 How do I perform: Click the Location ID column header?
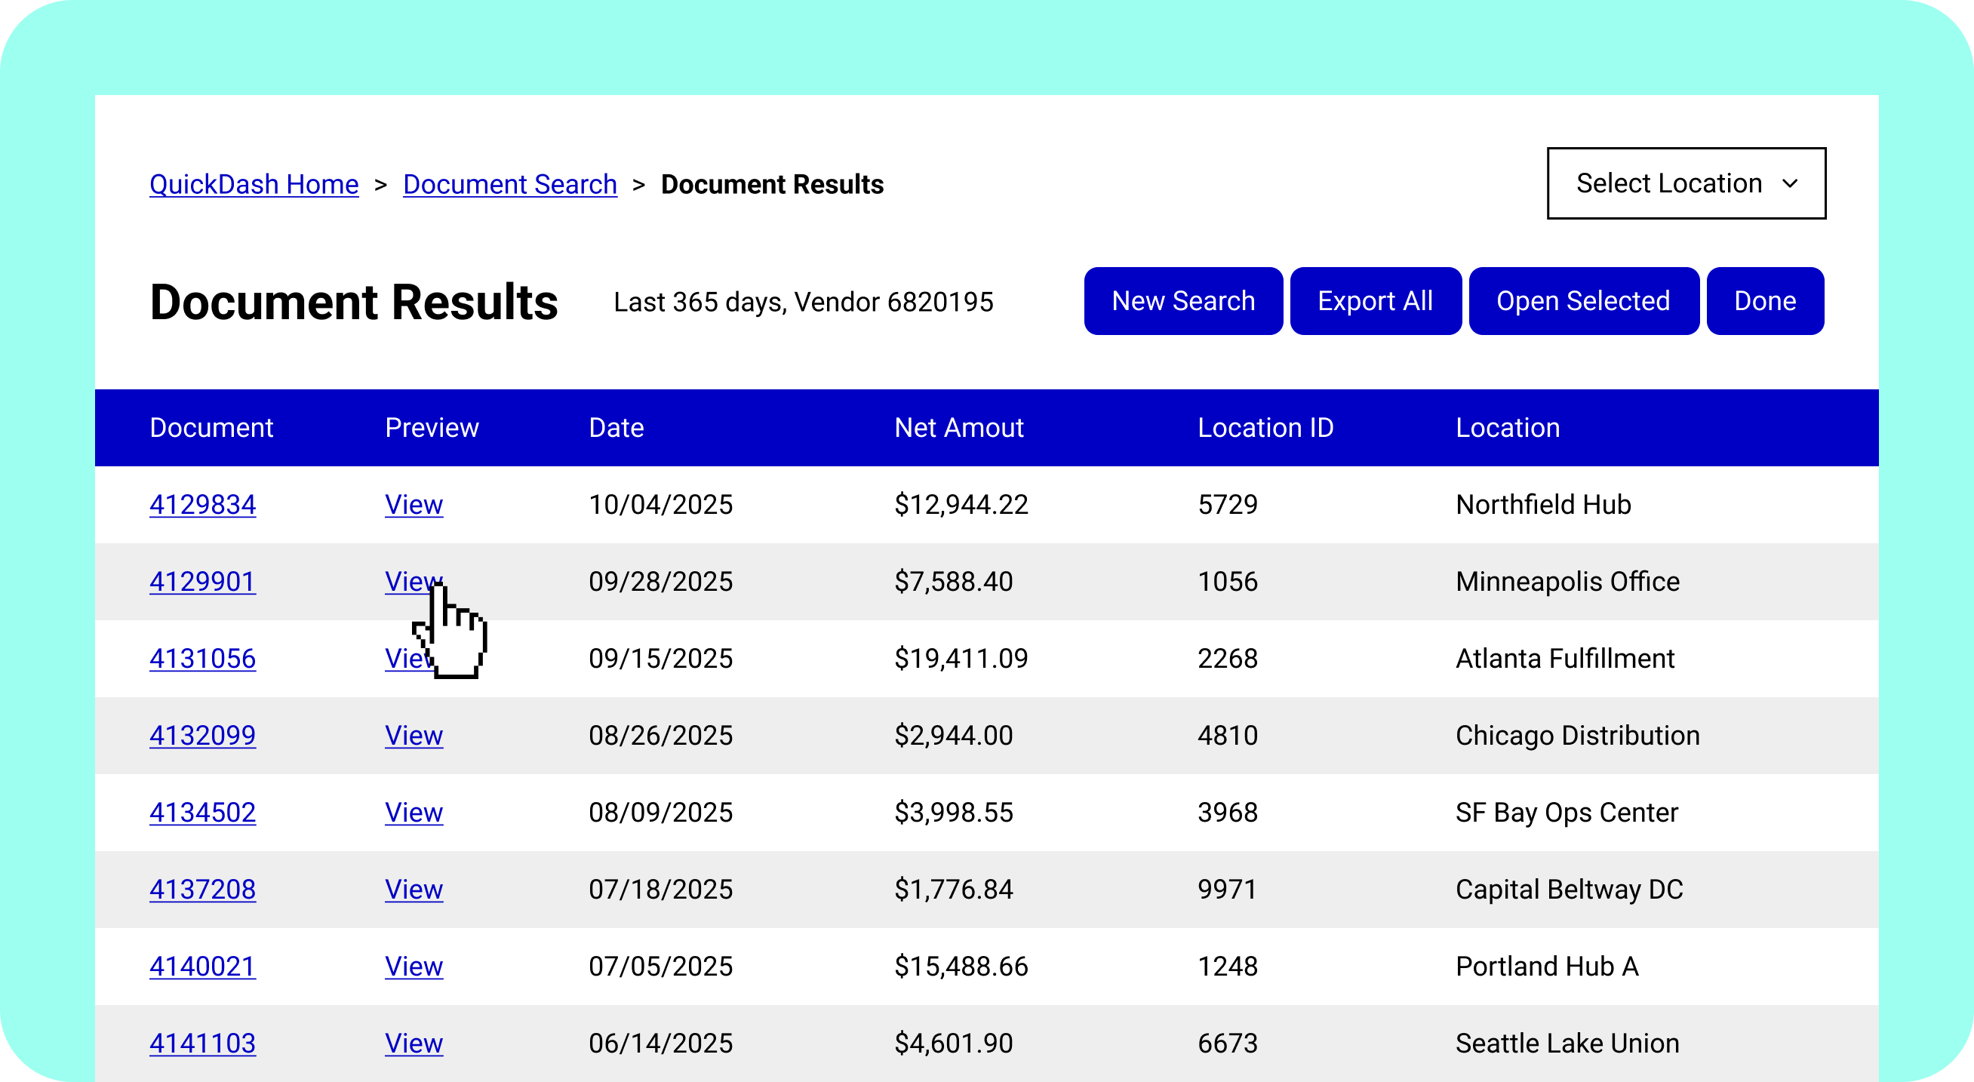coord(1266,428)
